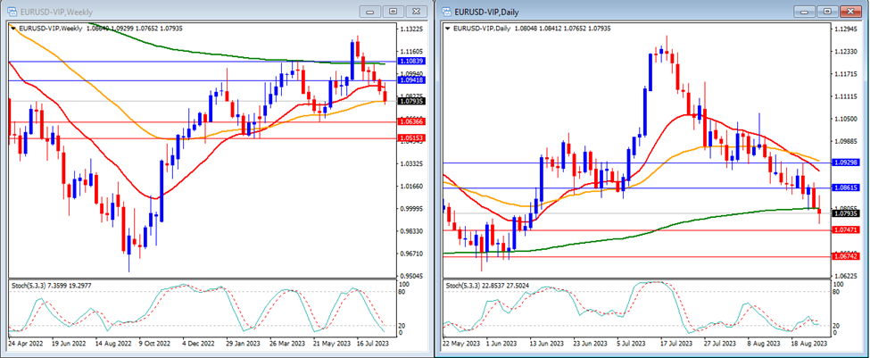
Task: Select the 1.09298 blue price label on Daily chart
Action: (846, 162)
